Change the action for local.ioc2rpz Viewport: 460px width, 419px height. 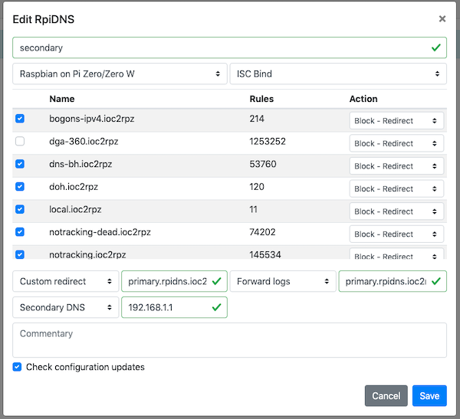396,211
